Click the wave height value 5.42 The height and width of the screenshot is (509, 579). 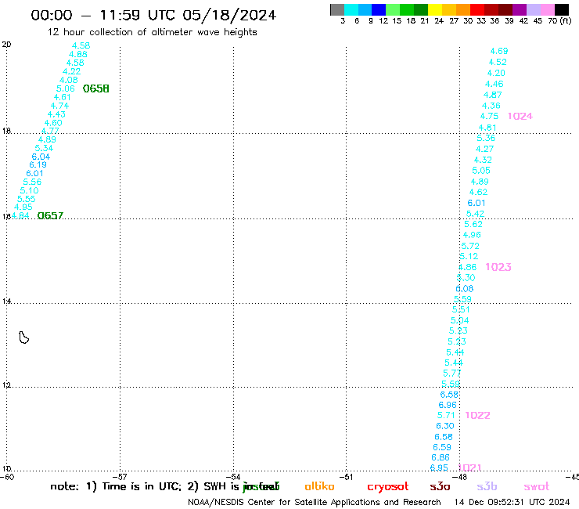tap(475, 214)
